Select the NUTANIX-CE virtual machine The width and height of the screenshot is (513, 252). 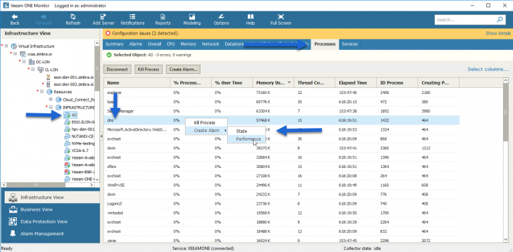point(83,136)
